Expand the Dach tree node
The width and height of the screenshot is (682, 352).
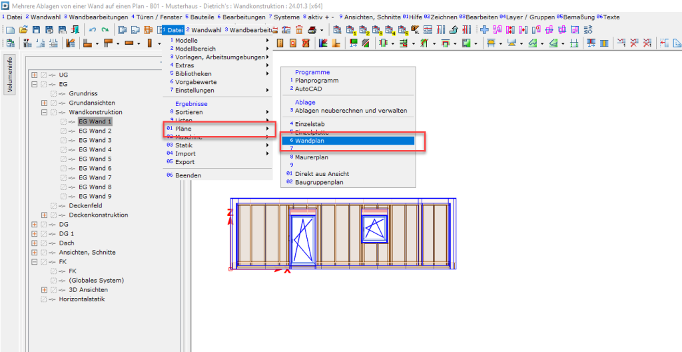[x=35, y=243]
